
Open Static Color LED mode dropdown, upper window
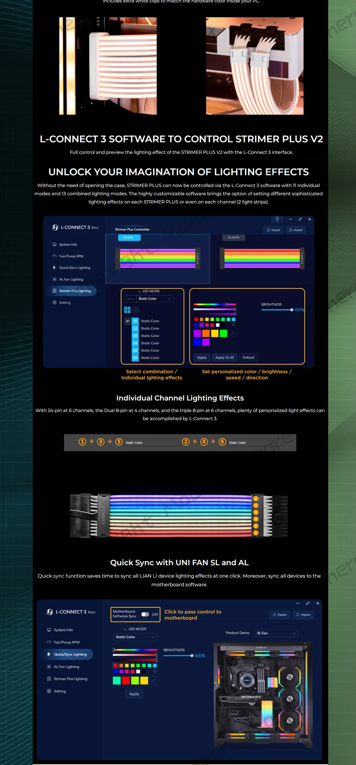(x=155, y=299)
